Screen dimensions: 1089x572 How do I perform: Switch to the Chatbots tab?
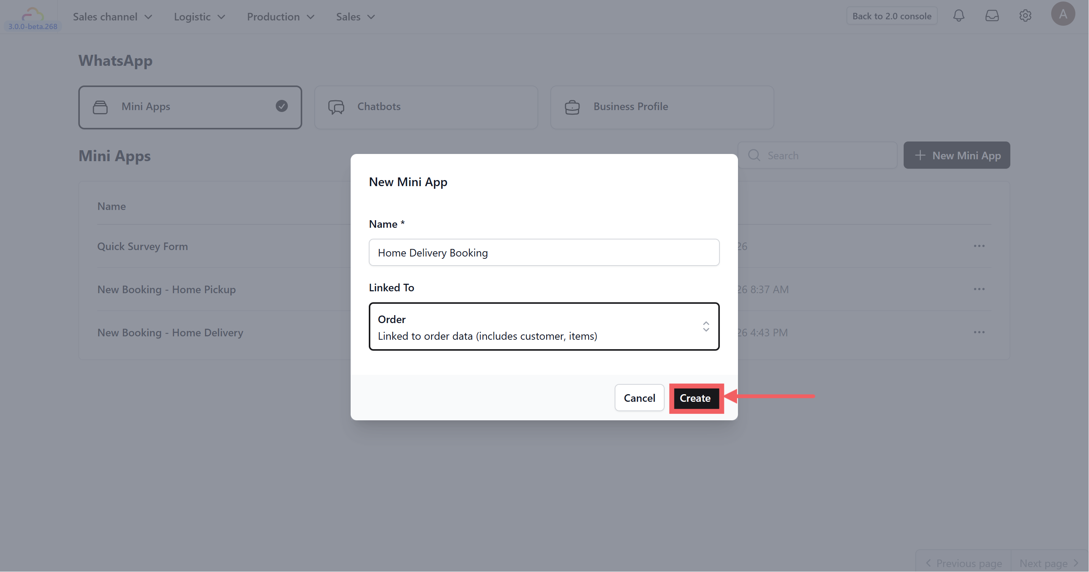point(426,107)
